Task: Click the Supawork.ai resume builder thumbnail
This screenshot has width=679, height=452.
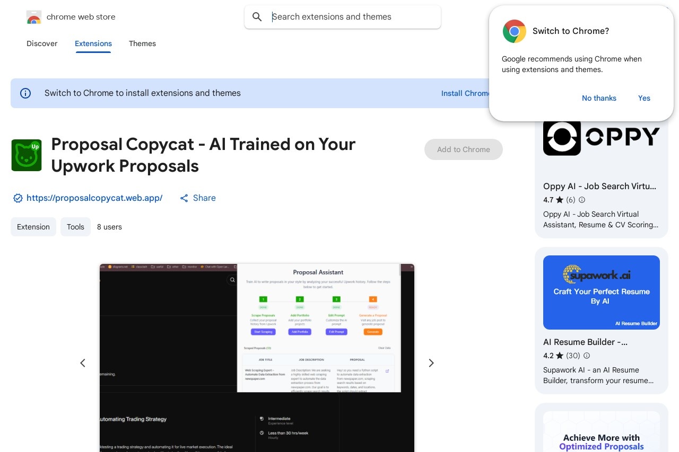Action: point(602,293)
